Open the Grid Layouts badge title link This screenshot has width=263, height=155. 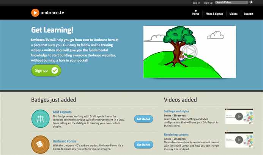coord(62,112)
